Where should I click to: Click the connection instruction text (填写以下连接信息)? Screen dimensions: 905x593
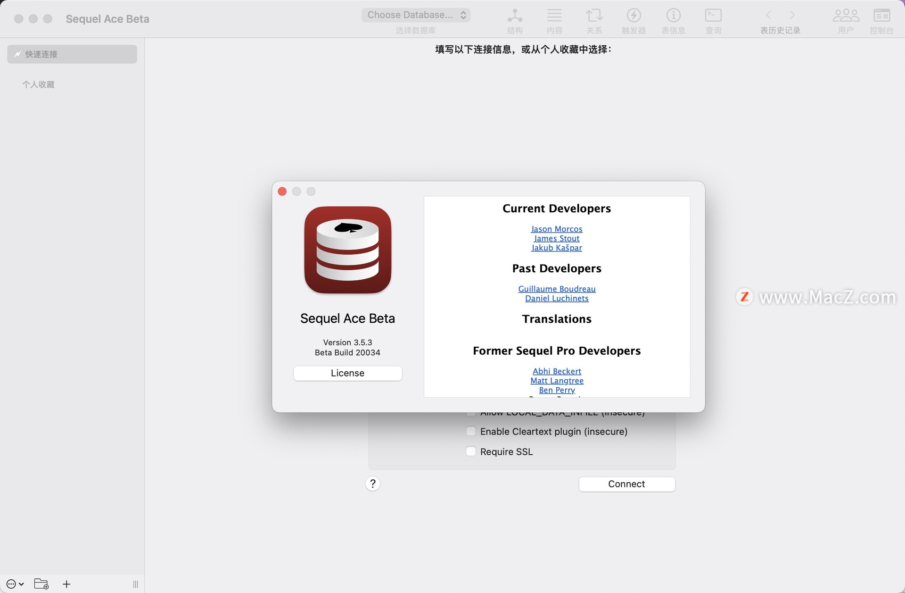(x=523, y=50)
